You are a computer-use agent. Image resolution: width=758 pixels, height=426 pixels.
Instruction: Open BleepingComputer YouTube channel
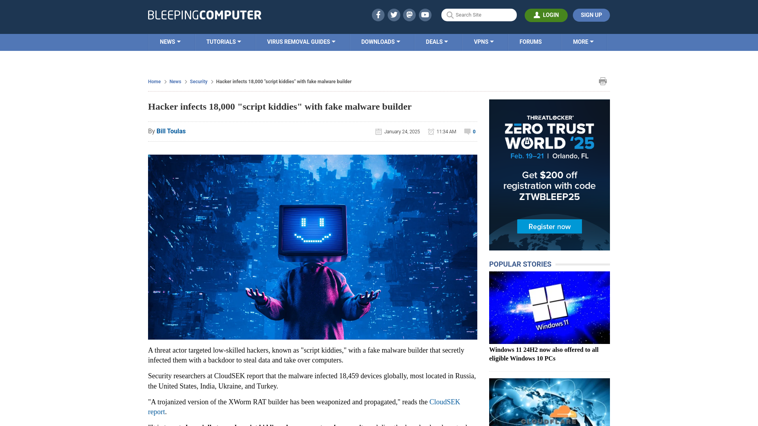tap(425, 15)
